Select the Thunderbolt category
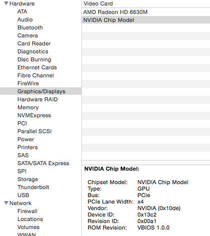 coord(33,187)
